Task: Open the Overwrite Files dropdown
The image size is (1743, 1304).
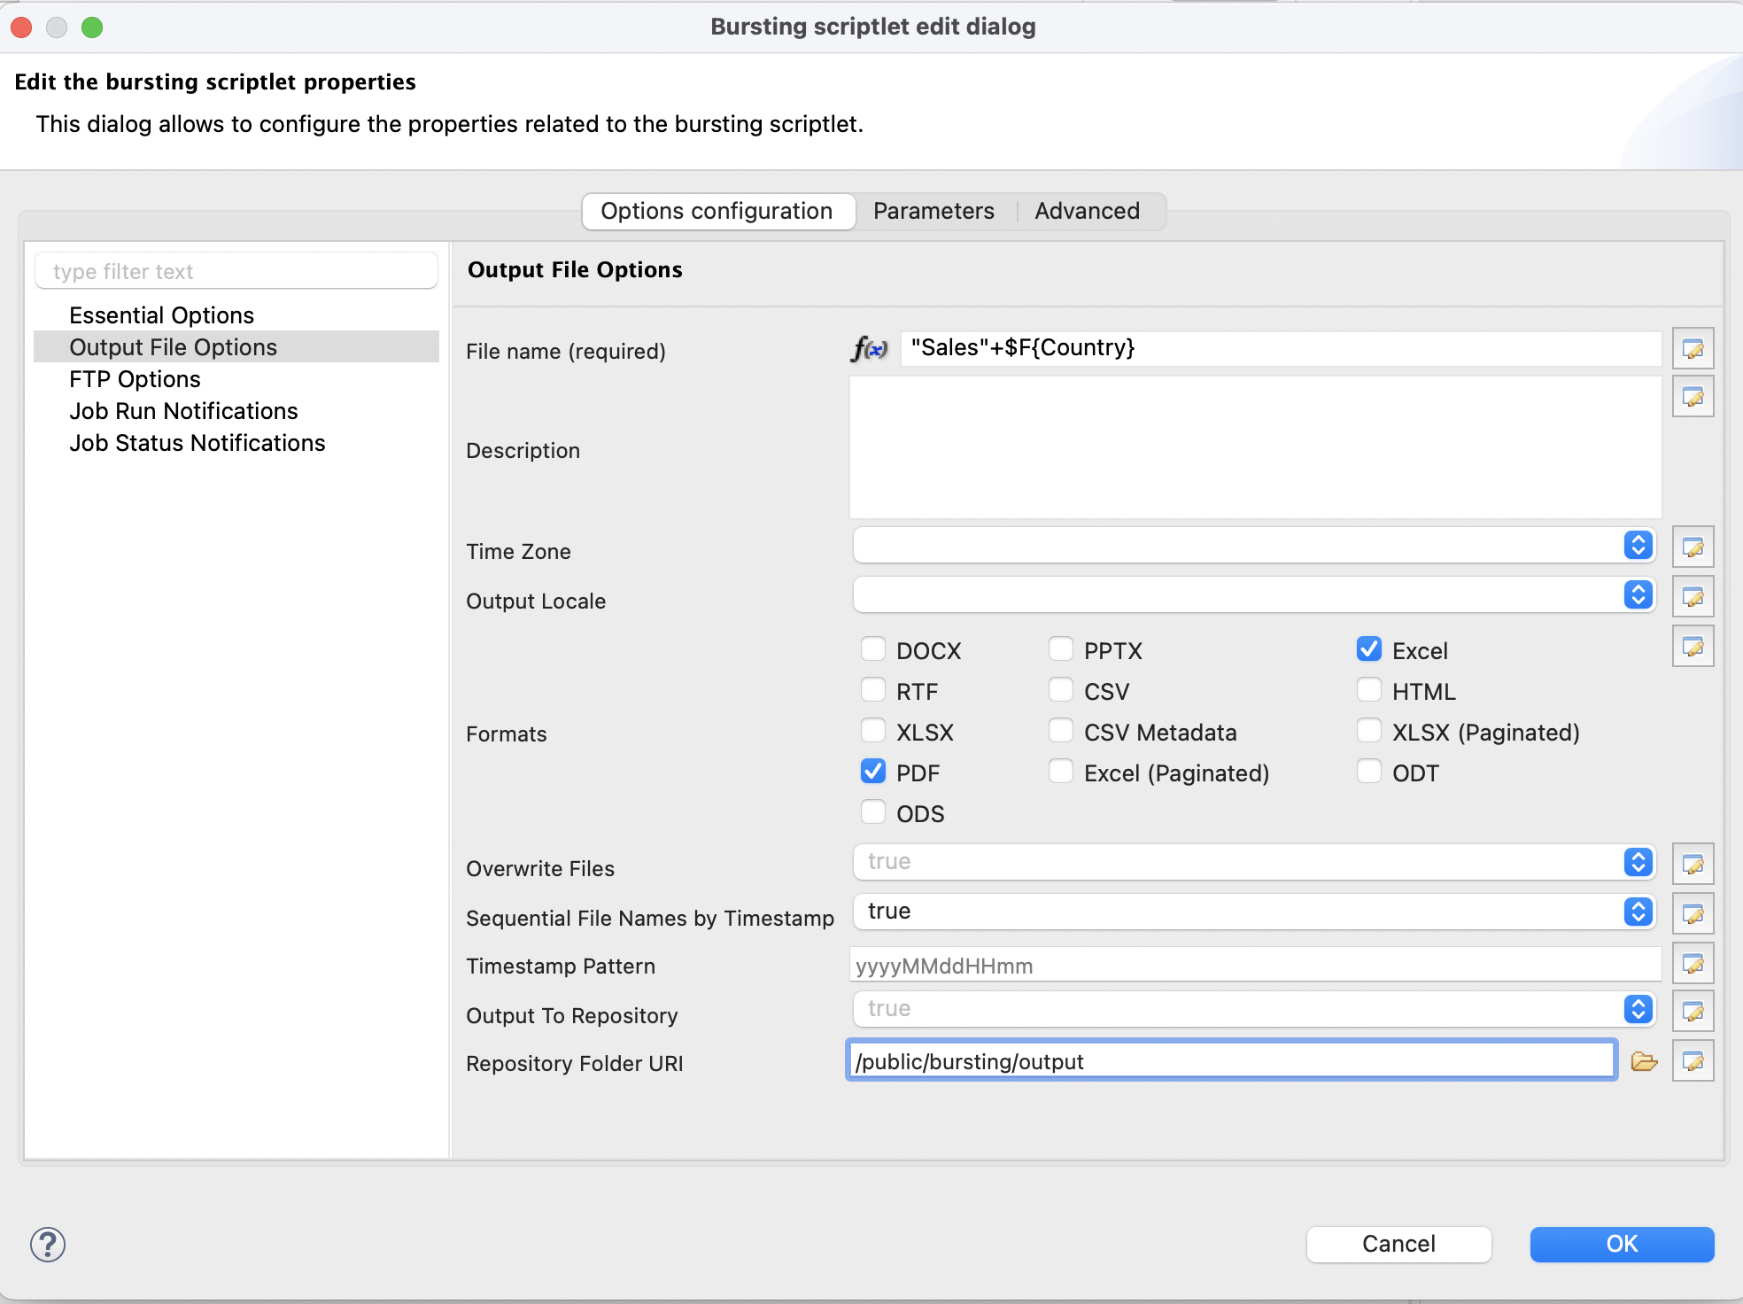Action: pyautogui.click(x=1254, y=863)
